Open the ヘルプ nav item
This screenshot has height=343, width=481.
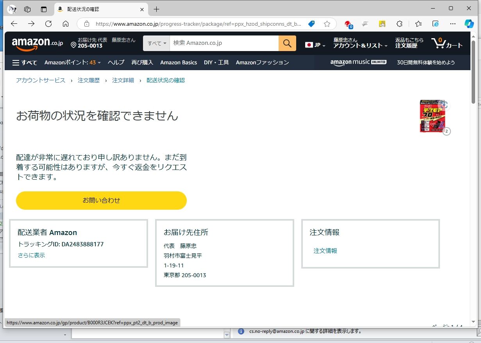pos(116,62)
